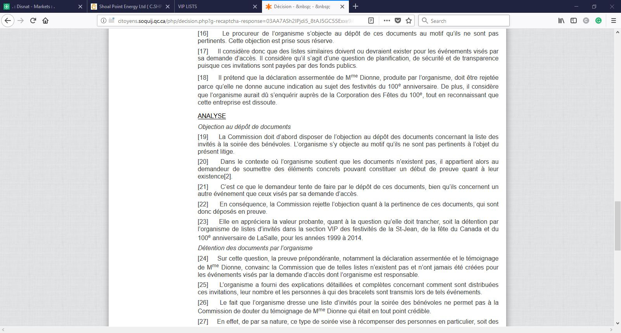This screenshot has width=621, height=333.
Task: Open Grammarly extension icon
Action: pyautogui.click(x=598, y=21)
